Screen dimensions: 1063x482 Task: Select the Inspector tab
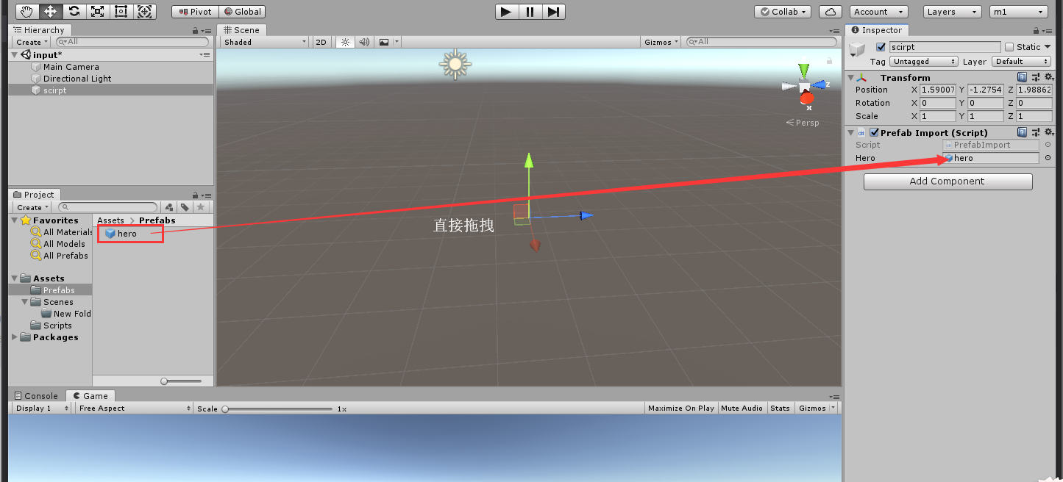click(877, 30)
